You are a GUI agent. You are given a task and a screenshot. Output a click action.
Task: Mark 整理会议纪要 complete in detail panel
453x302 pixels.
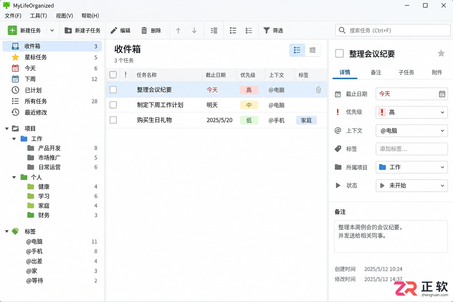coord(339,53)
